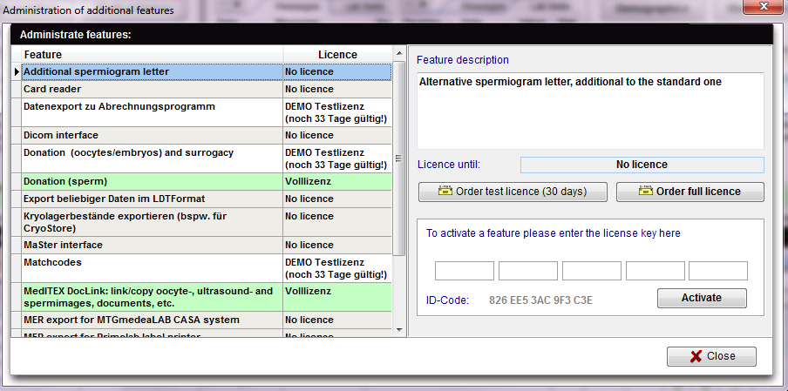Click the row indicator arrow of selected row
Image resolution: width=788 pixels, height=391 pixels.
coord(17,71)
